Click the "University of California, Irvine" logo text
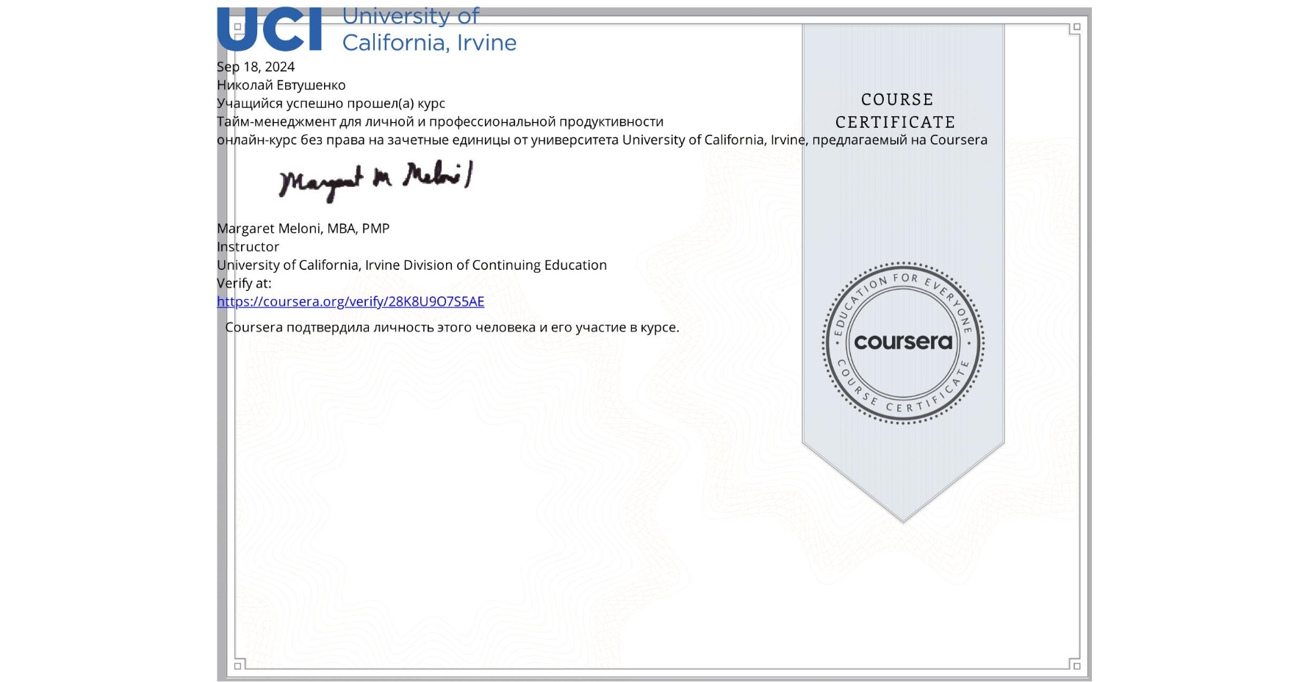The height and width of the screenshot is (682, 1302). [x=429, y=29]
